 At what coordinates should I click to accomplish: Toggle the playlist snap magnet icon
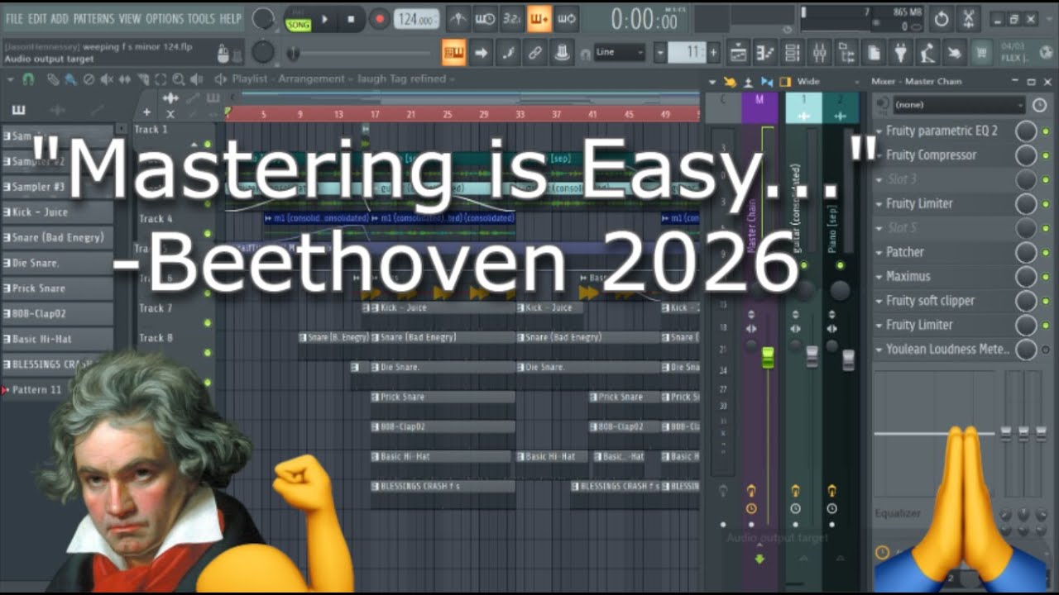[28, 79]
